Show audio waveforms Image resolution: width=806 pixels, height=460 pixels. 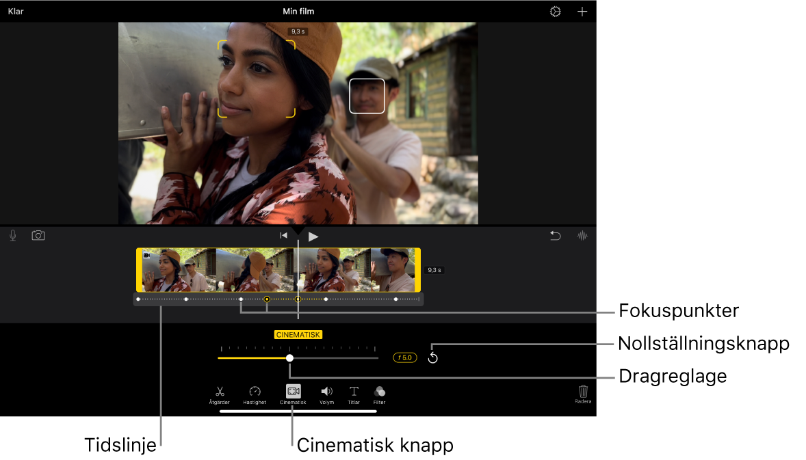582,236
